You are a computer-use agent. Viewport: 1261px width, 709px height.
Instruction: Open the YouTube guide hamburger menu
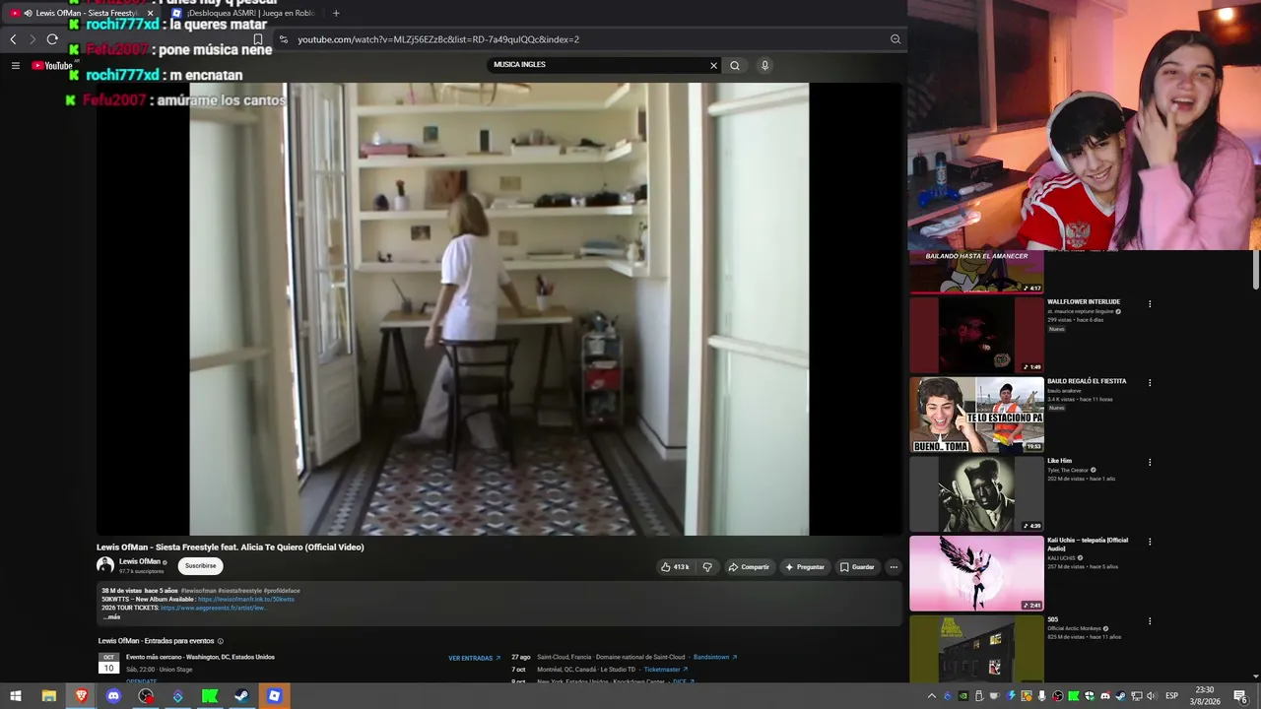point(16,66)
